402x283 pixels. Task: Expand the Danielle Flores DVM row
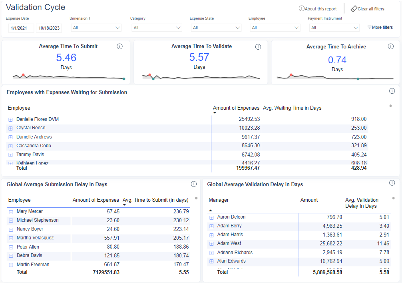pyautogui.click(x=11, y=119)
